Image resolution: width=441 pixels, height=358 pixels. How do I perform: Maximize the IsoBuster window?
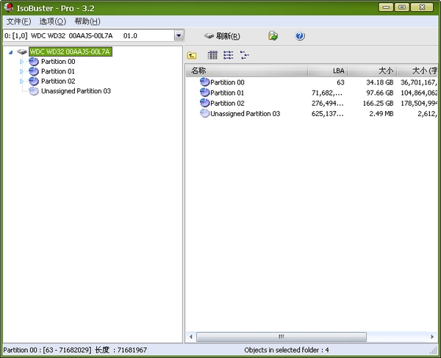[402, 7]
